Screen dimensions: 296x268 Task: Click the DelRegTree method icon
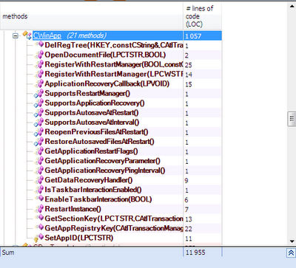pos(39,45)
